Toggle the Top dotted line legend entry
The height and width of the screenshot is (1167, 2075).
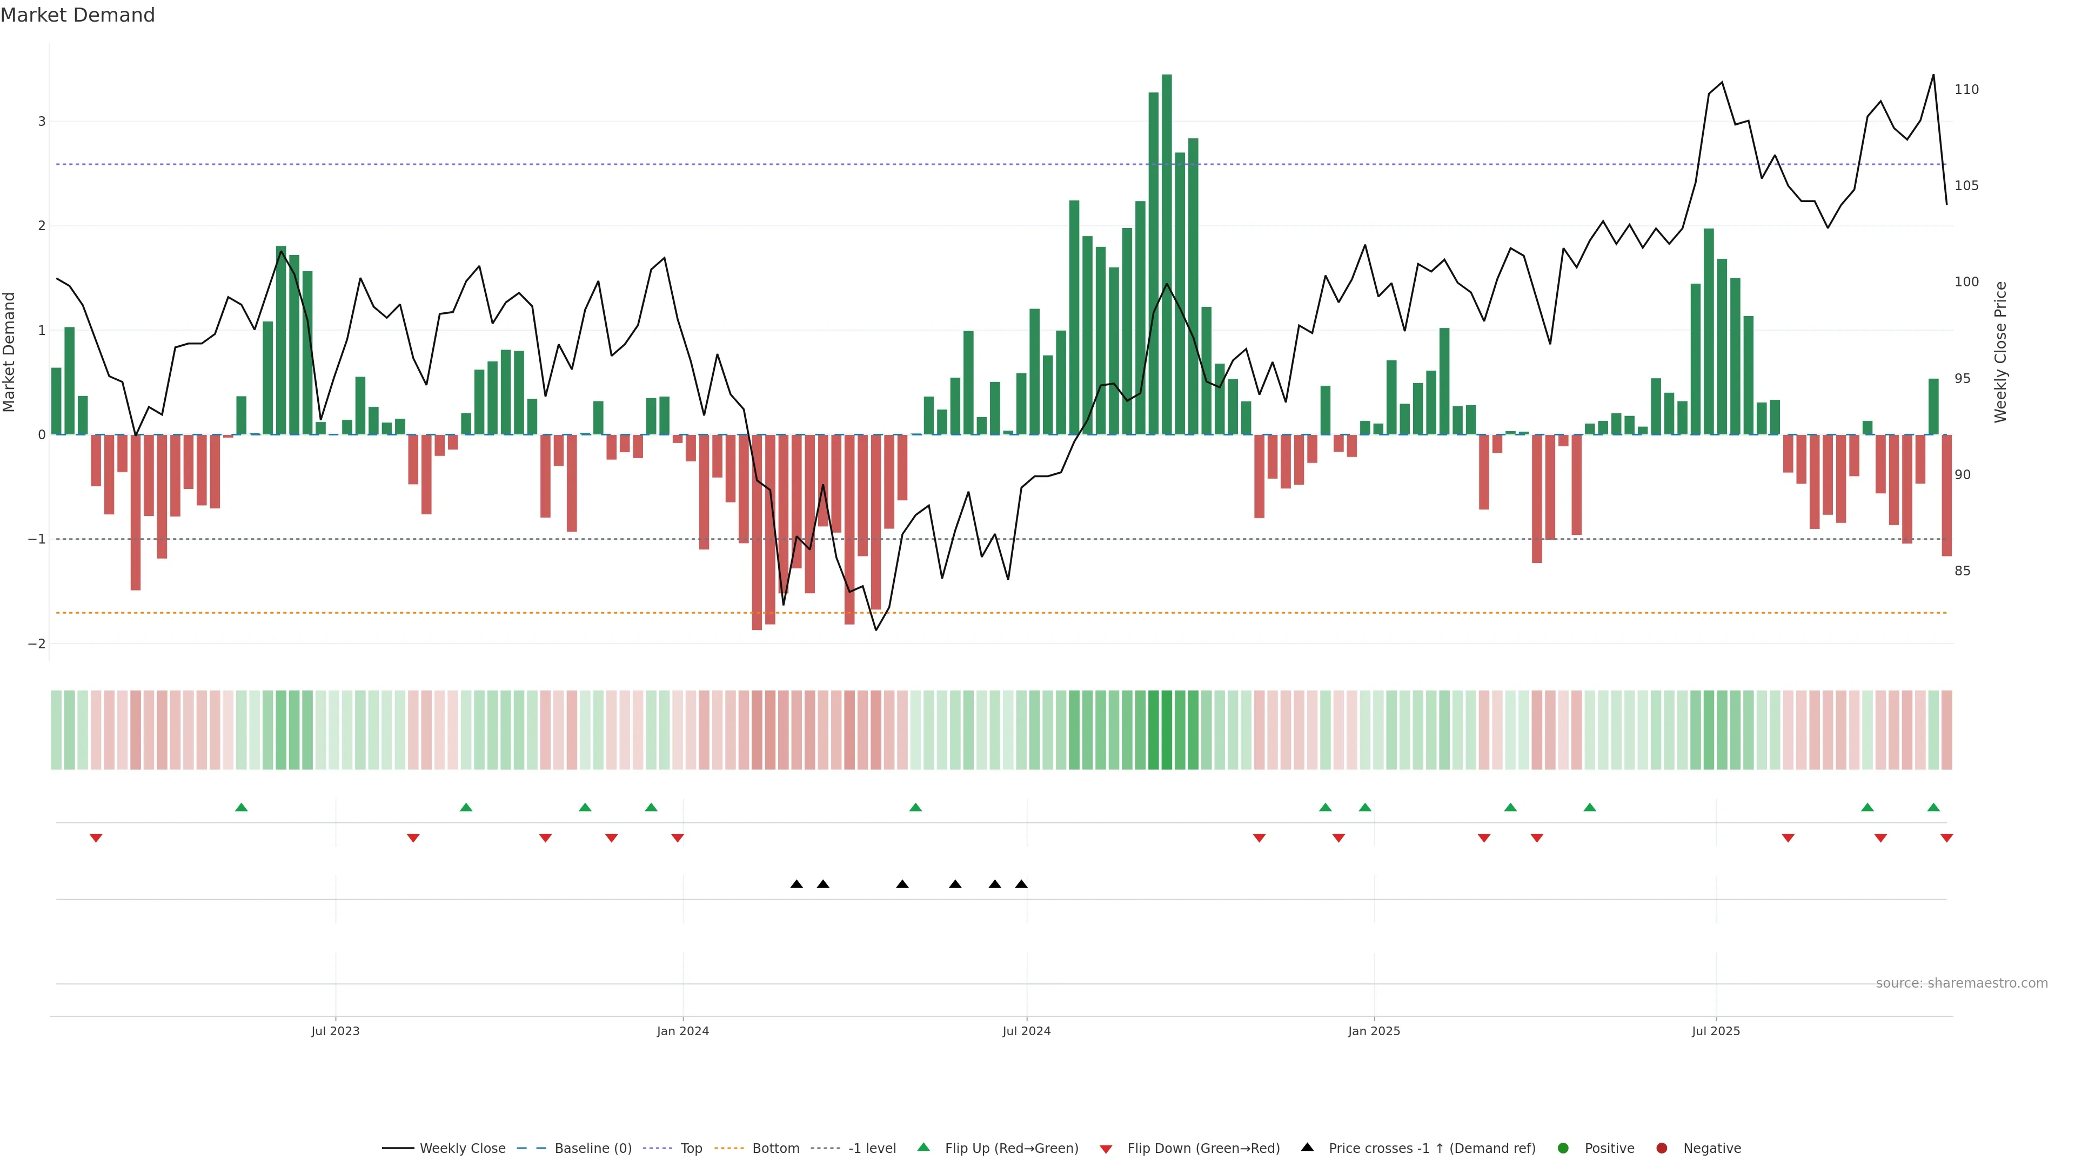pos(657,1148)
